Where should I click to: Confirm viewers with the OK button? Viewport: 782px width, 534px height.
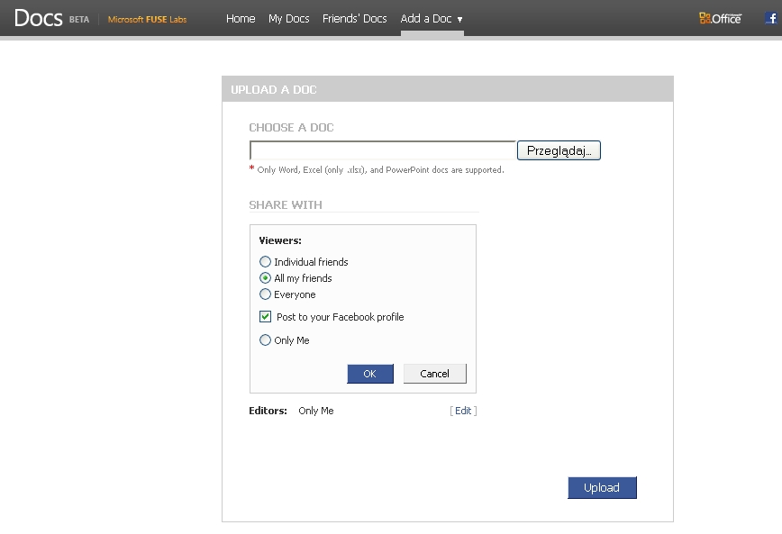click(x=369, y=374)
